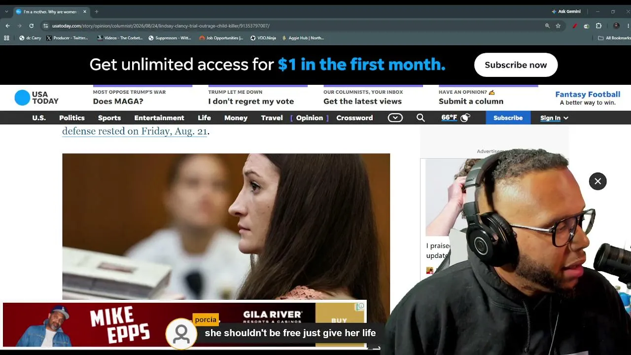Open the VDO.Ninja bookmark
Image resolution: width=631 pixels, height=355 pixels.
point(263,38)
